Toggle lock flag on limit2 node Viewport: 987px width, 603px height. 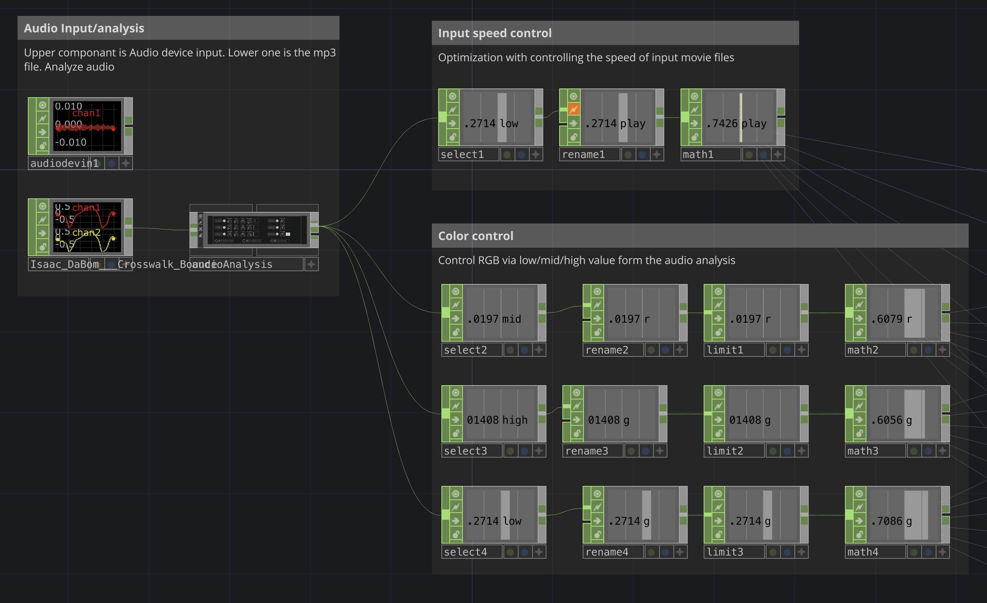pyautogui.click(x=718, y=433)
